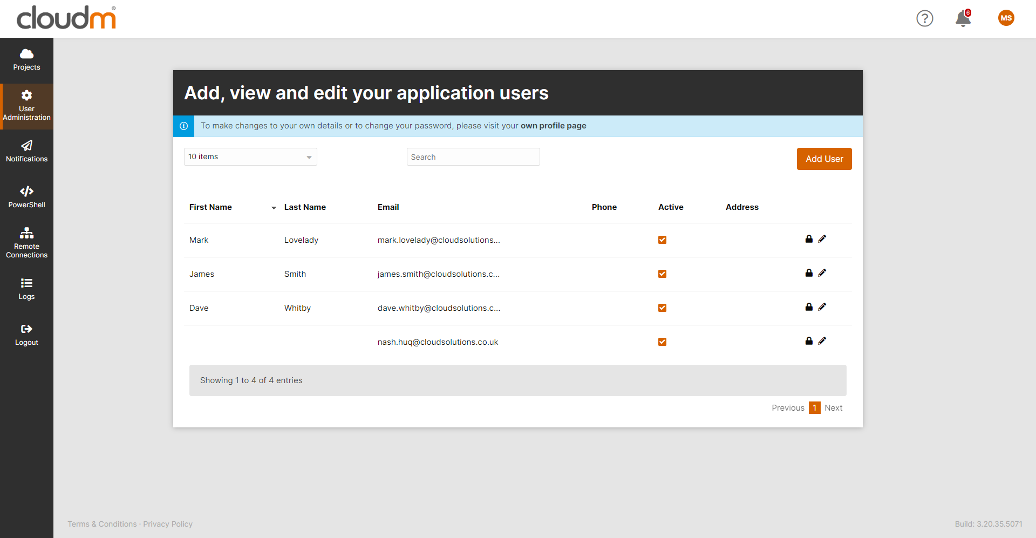Toggle Active checkbox for James Smith
Image resolution: width=1036 pixels, height=538 pixels.
(x=662, y=274)
